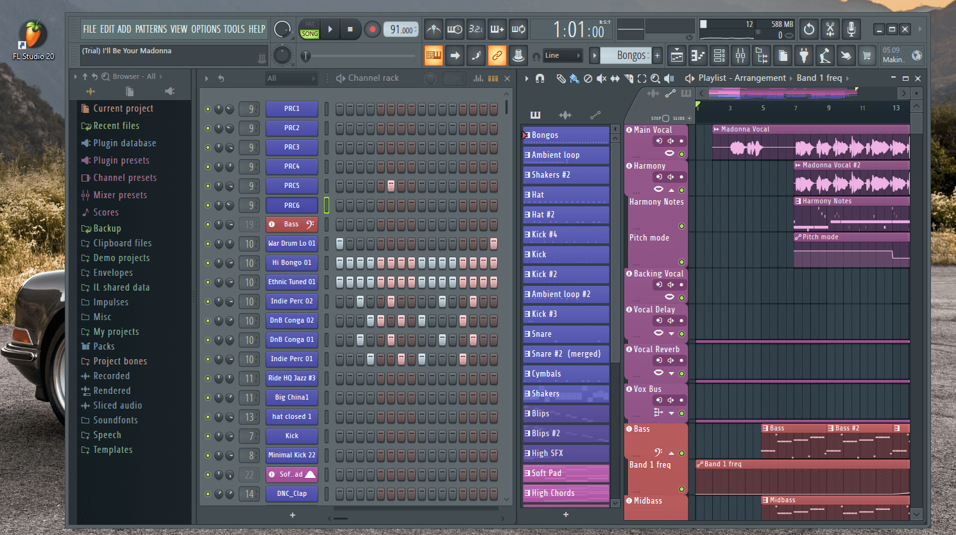Toggle the link icon in toolbar
Viewport: 956px width, 535px height.
497,56
